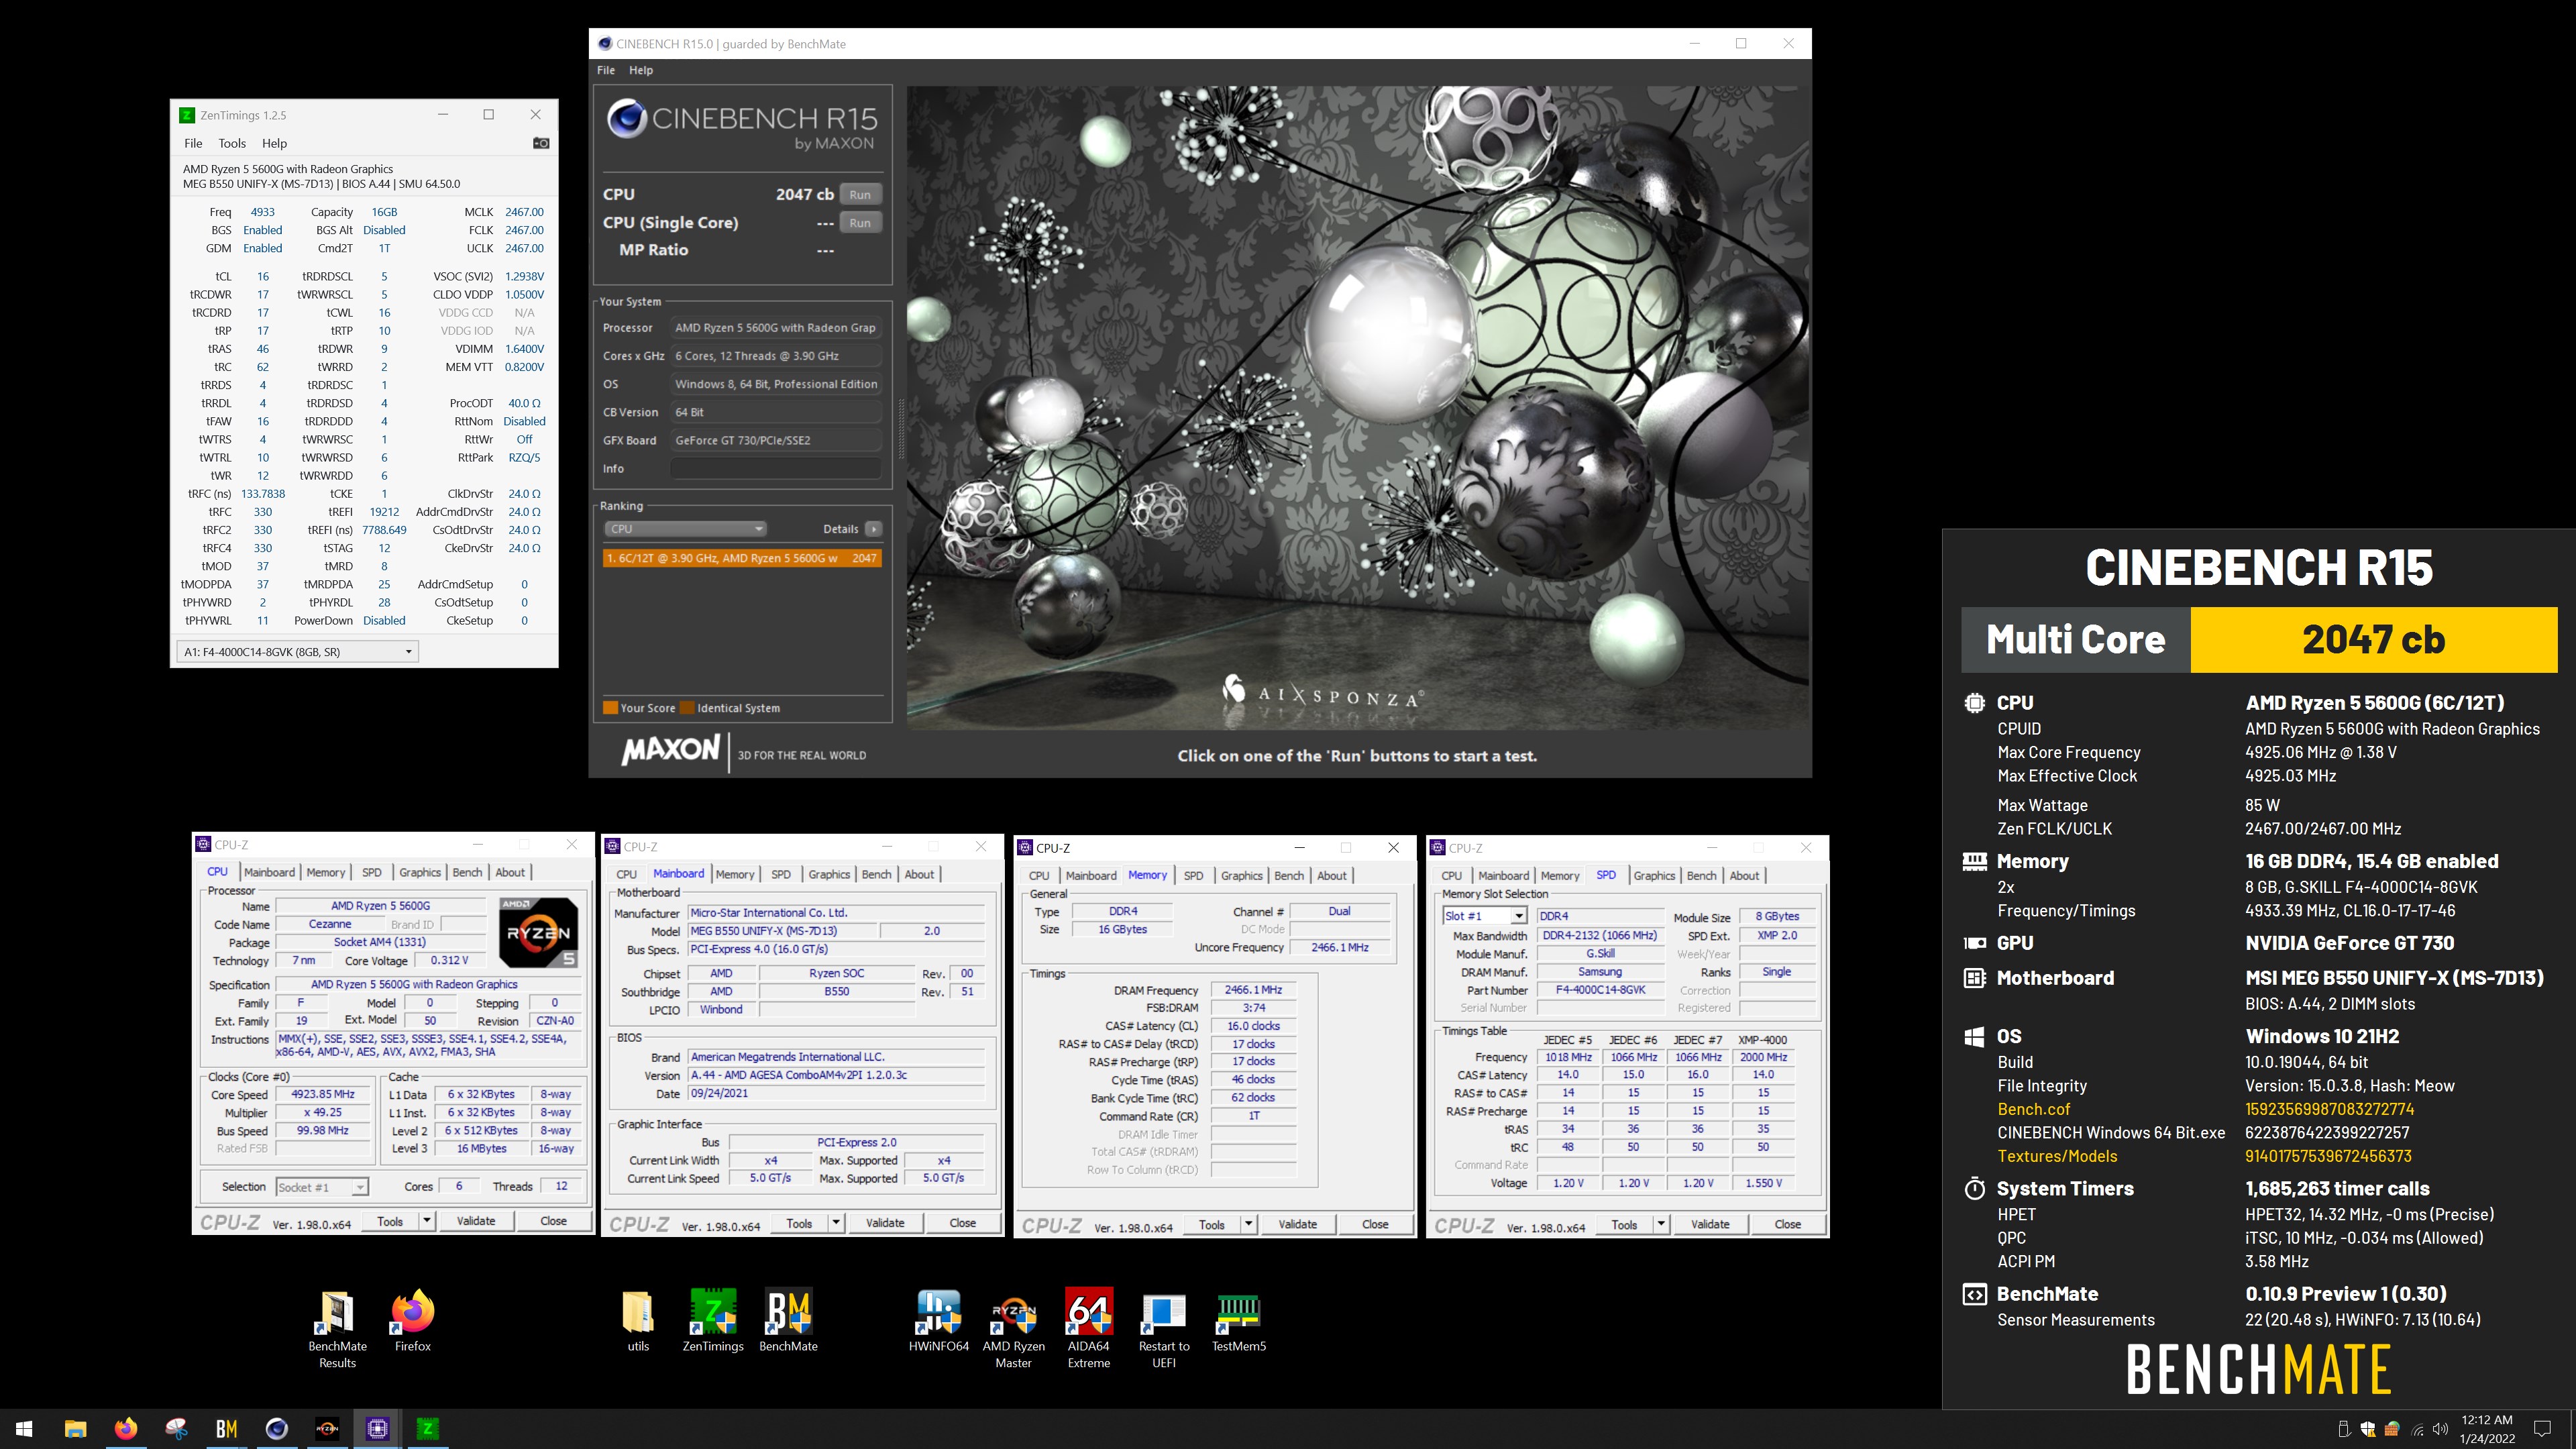The width and height of the screenshot is (2576, 1449).
Task: Run the CPU multi-core test
Action: tap(860, 194)
